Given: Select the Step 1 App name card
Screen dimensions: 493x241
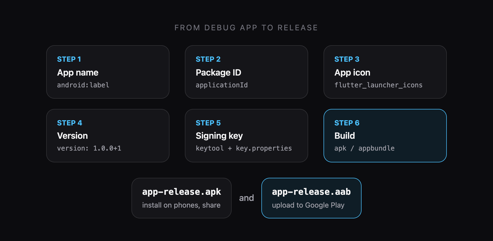Looking at the screenshot, I should [108, 72].
